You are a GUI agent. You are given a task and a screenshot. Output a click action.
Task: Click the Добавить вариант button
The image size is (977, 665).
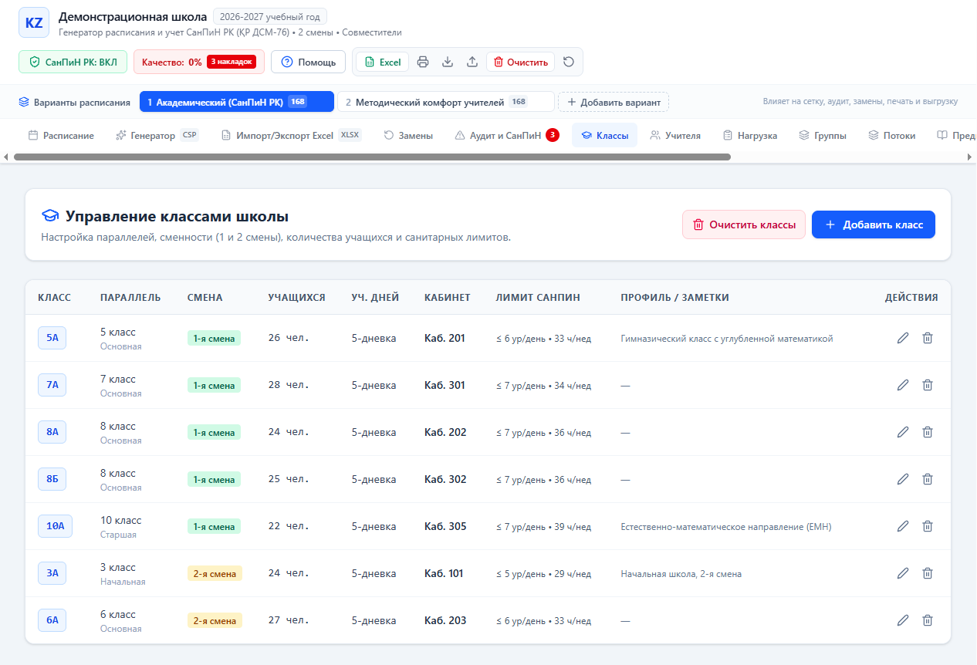coord(614,102)
